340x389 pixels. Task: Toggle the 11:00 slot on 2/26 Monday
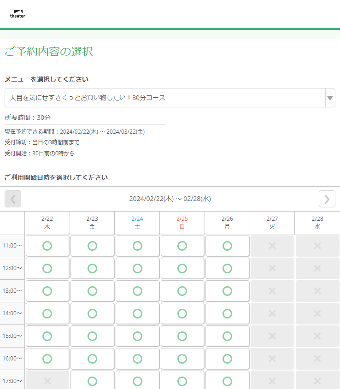(x=227, y=246)
